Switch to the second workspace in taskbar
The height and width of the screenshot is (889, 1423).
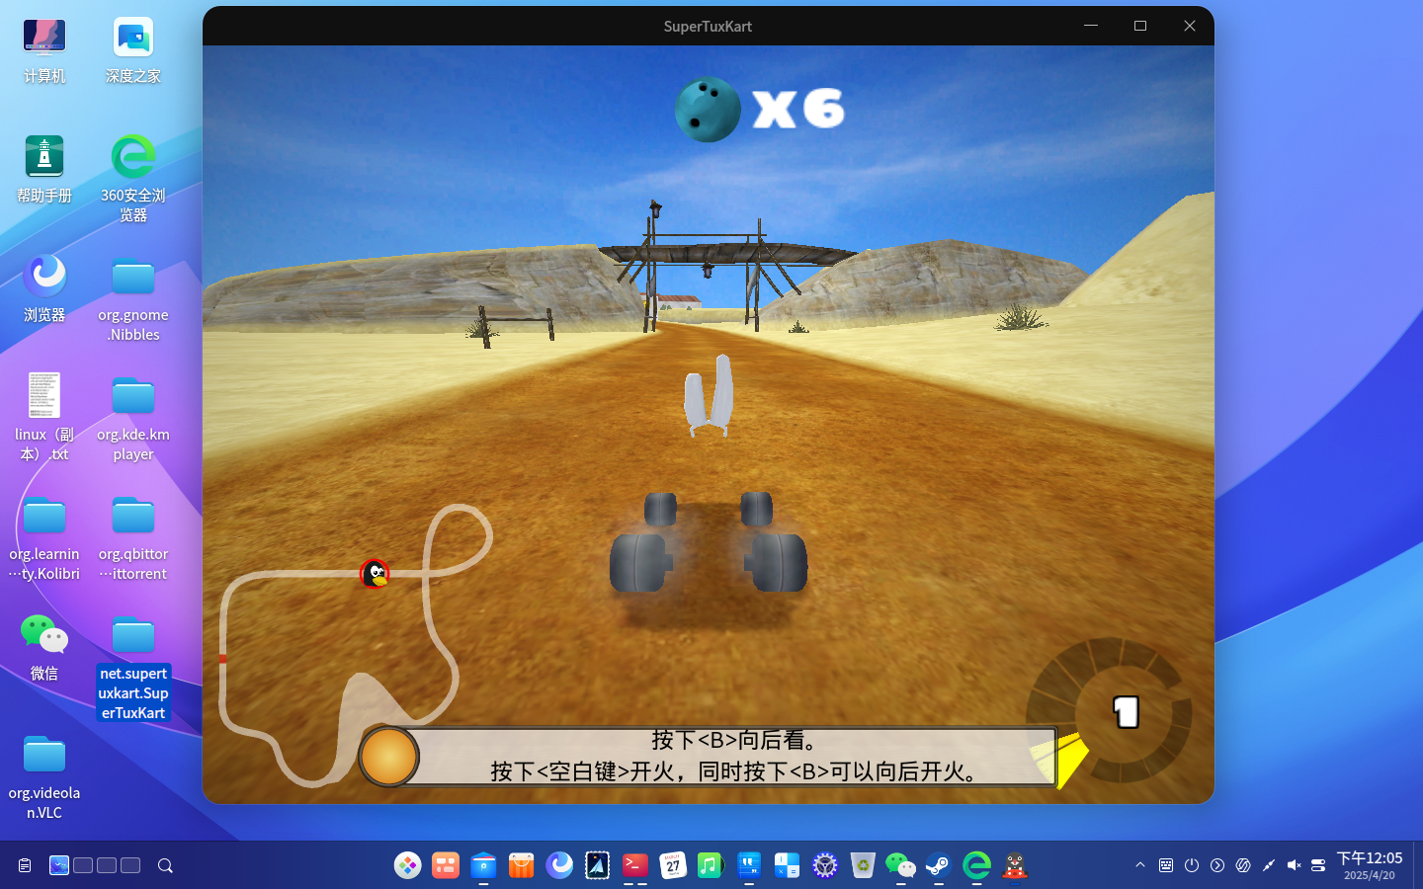(83, 865)
